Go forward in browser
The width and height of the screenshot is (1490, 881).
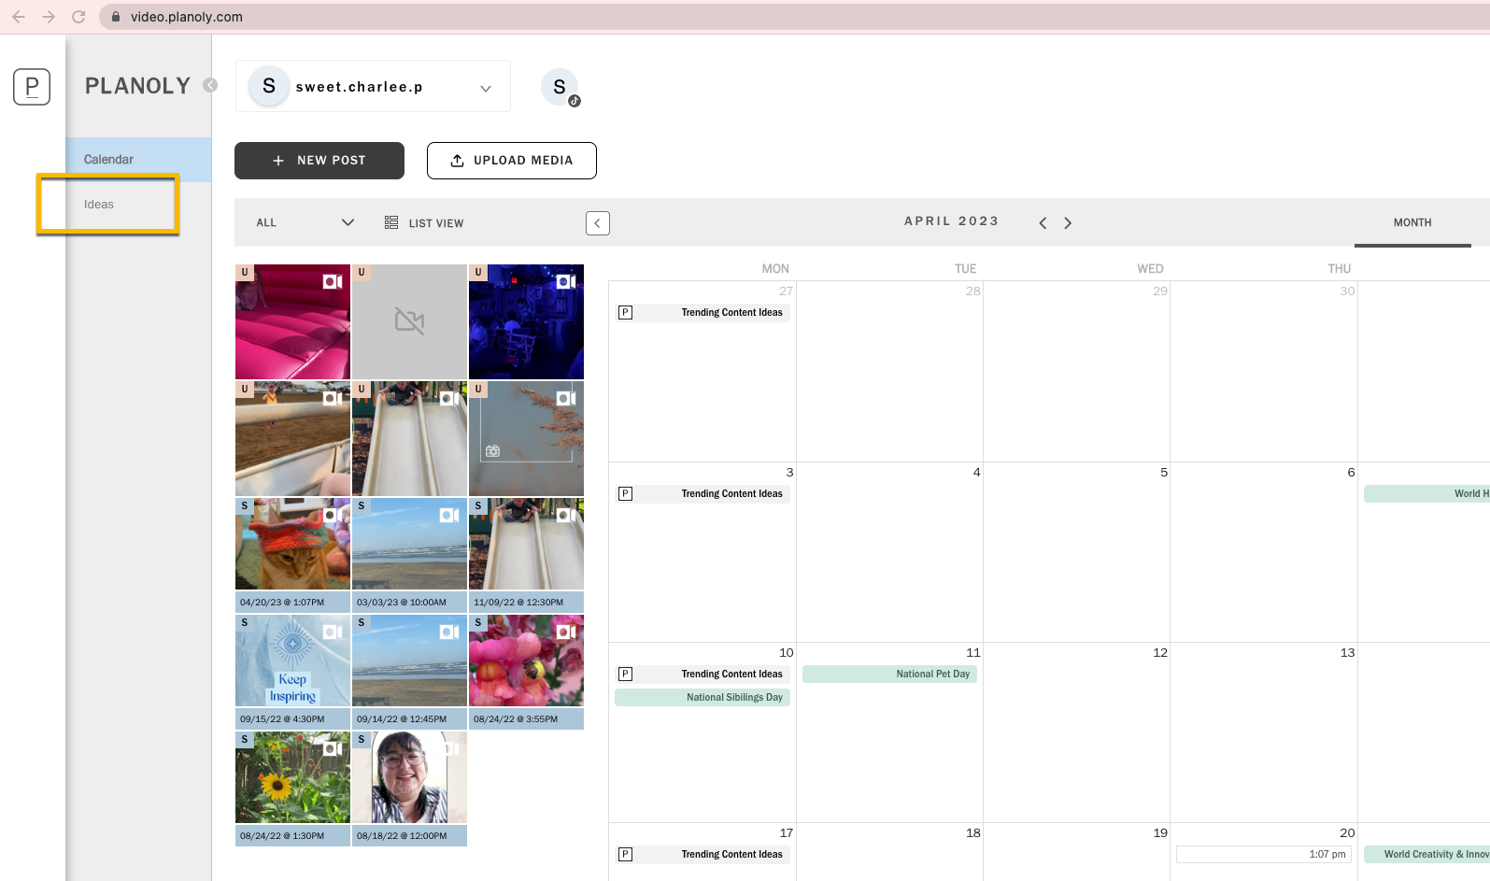coord(49,17)
